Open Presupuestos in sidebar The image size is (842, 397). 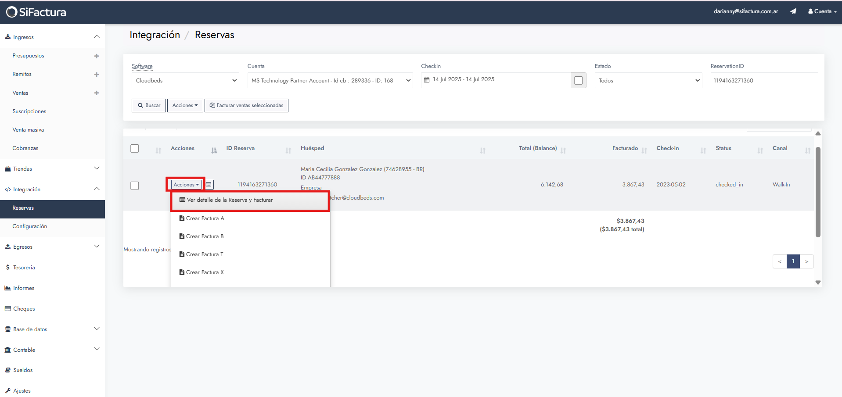click(x=28, y=56)
